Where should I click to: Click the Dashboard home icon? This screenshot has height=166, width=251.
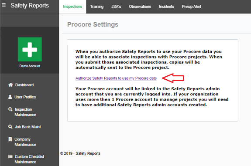tap(10, 85)
